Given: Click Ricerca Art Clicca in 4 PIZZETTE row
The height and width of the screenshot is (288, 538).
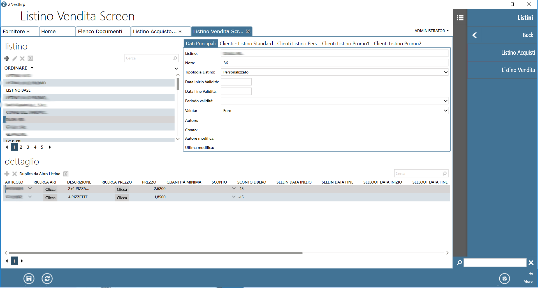Looking at the screenshot, I should pyautogui.click(x=50, y=198).
